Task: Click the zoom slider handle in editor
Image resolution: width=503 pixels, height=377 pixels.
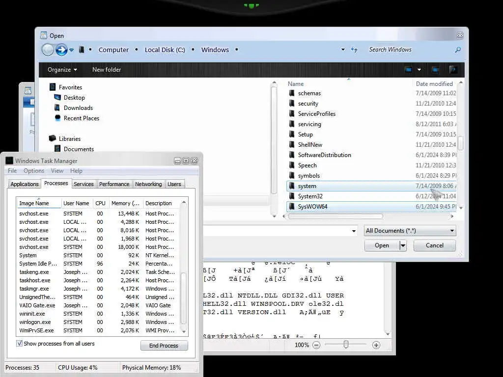Action: [x=346, y=345]
